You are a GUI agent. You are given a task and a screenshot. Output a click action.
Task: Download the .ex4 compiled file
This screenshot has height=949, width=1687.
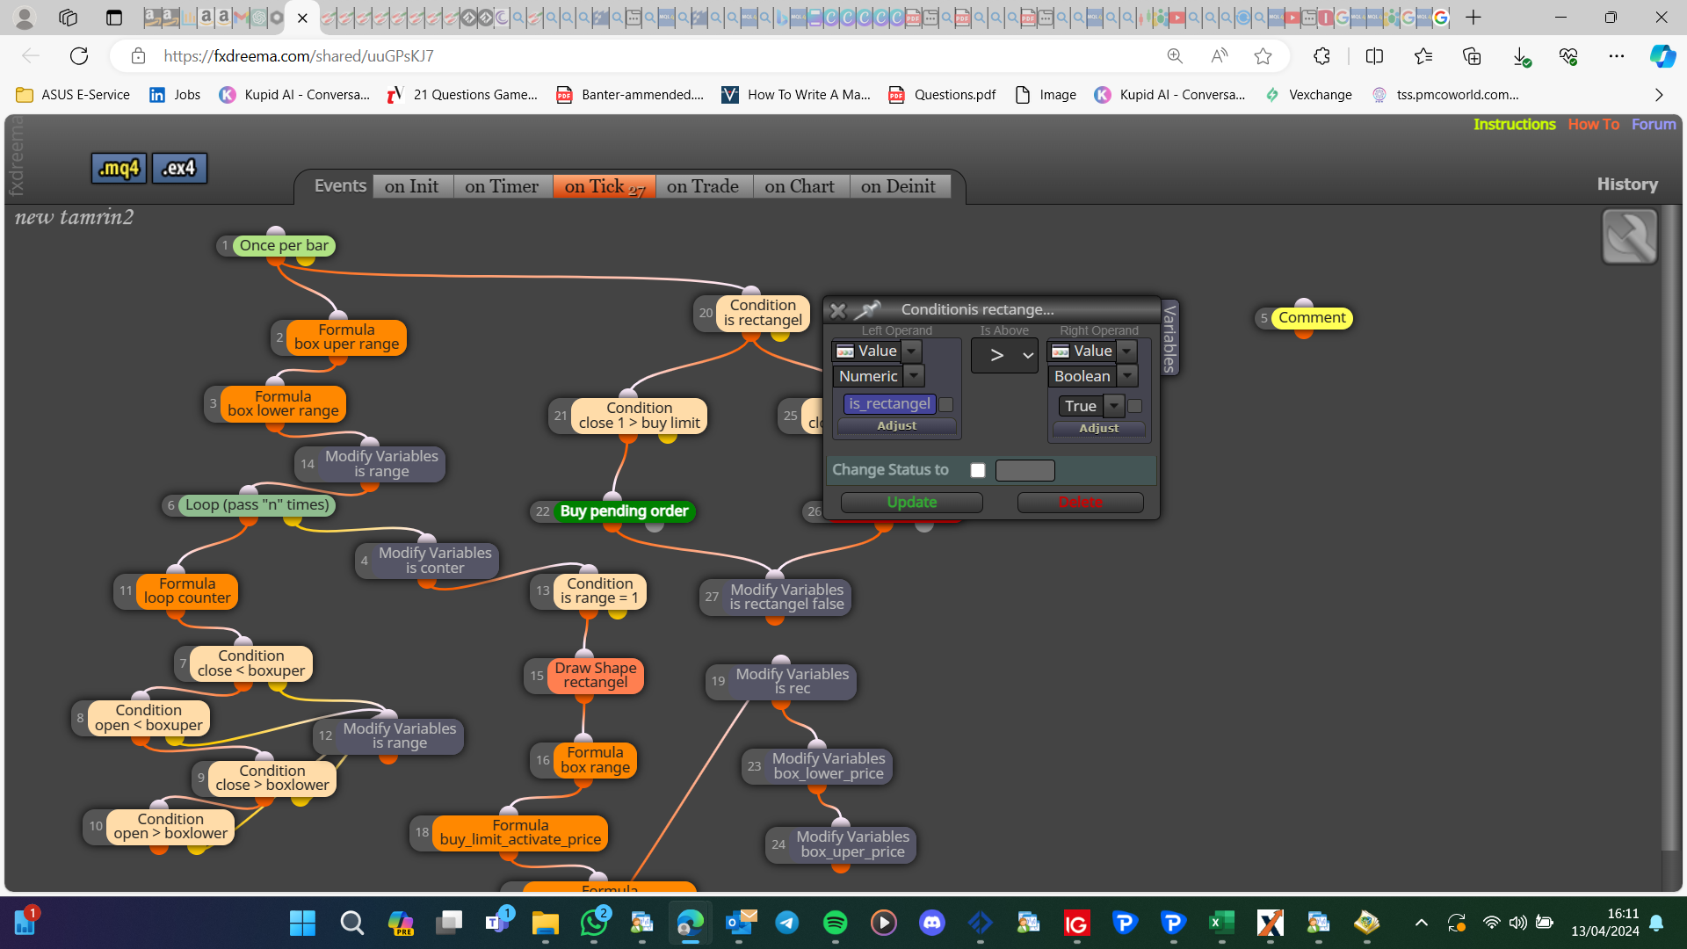click(179, 168)
